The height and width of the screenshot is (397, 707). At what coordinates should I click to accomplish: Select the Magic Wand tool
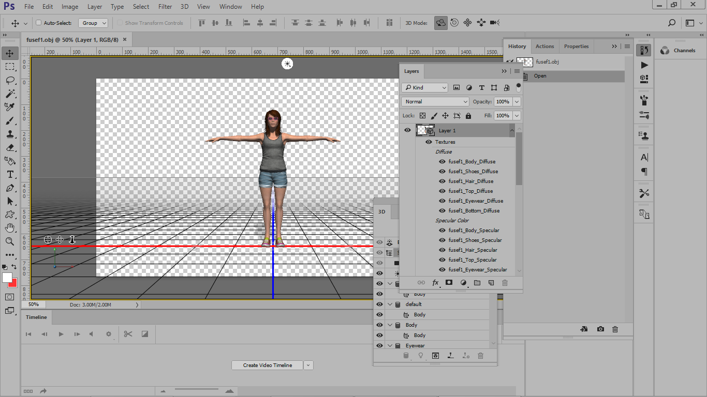click(x=10, y=94)
